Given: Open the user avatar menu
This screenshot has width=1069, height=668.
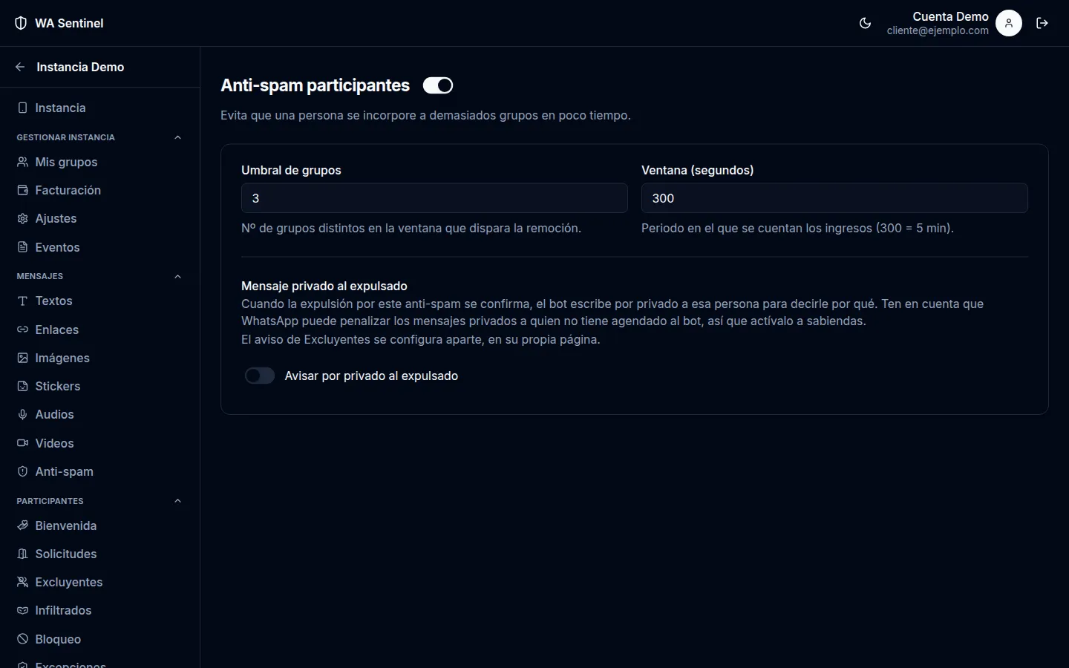Looking at the screenshot, I should point(1008,23).
